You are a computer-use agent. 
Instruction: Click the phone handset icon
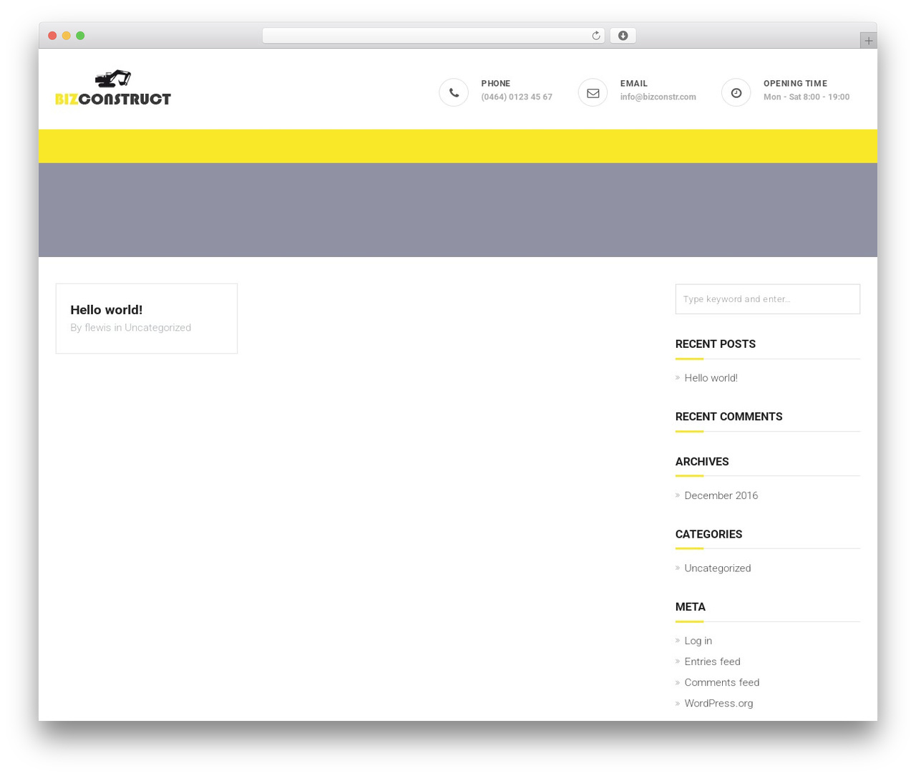[454, 92]
